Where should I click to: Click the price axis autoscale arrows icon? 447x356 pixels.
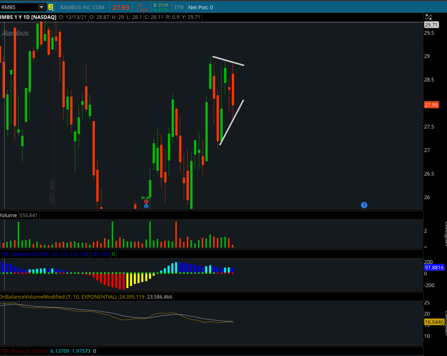point(428,17)
